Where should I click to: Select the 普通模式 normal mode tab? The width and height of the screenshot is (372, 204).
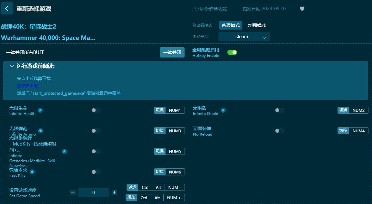click(230, 25)
